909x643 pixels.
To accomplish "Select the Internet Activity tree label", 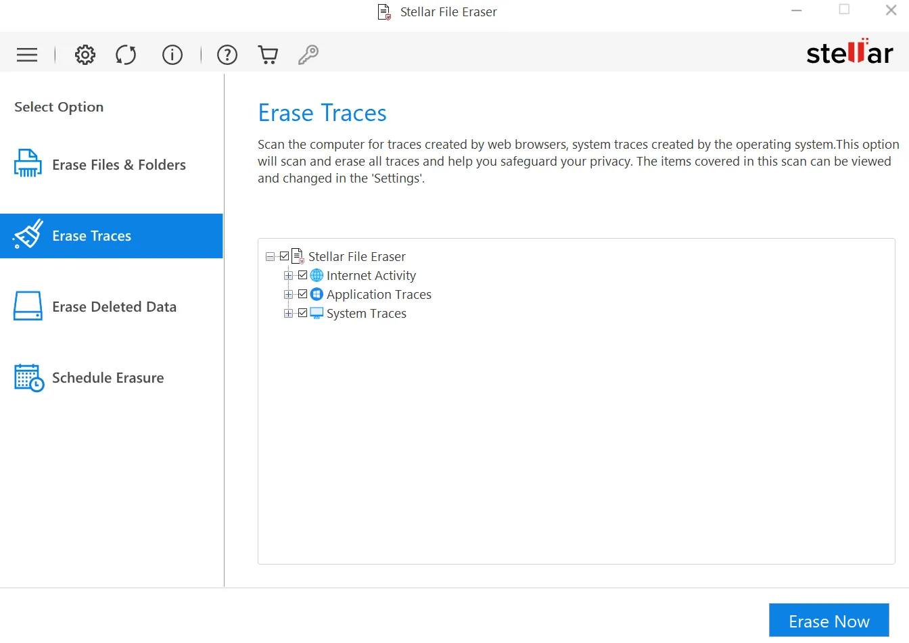I will 371,275.
